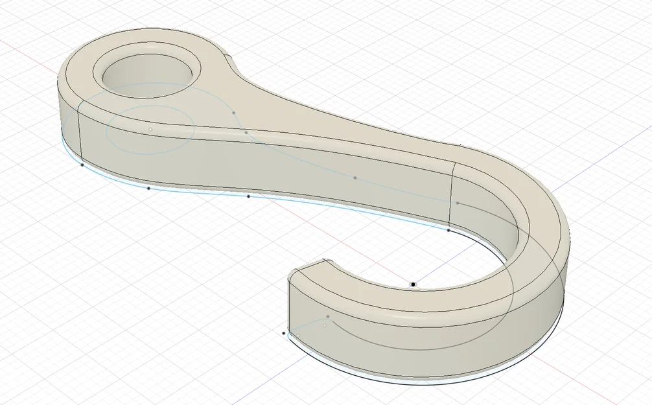Click the black sketch point beside the hook tip's bottom corner

click(x=284, y=333)
